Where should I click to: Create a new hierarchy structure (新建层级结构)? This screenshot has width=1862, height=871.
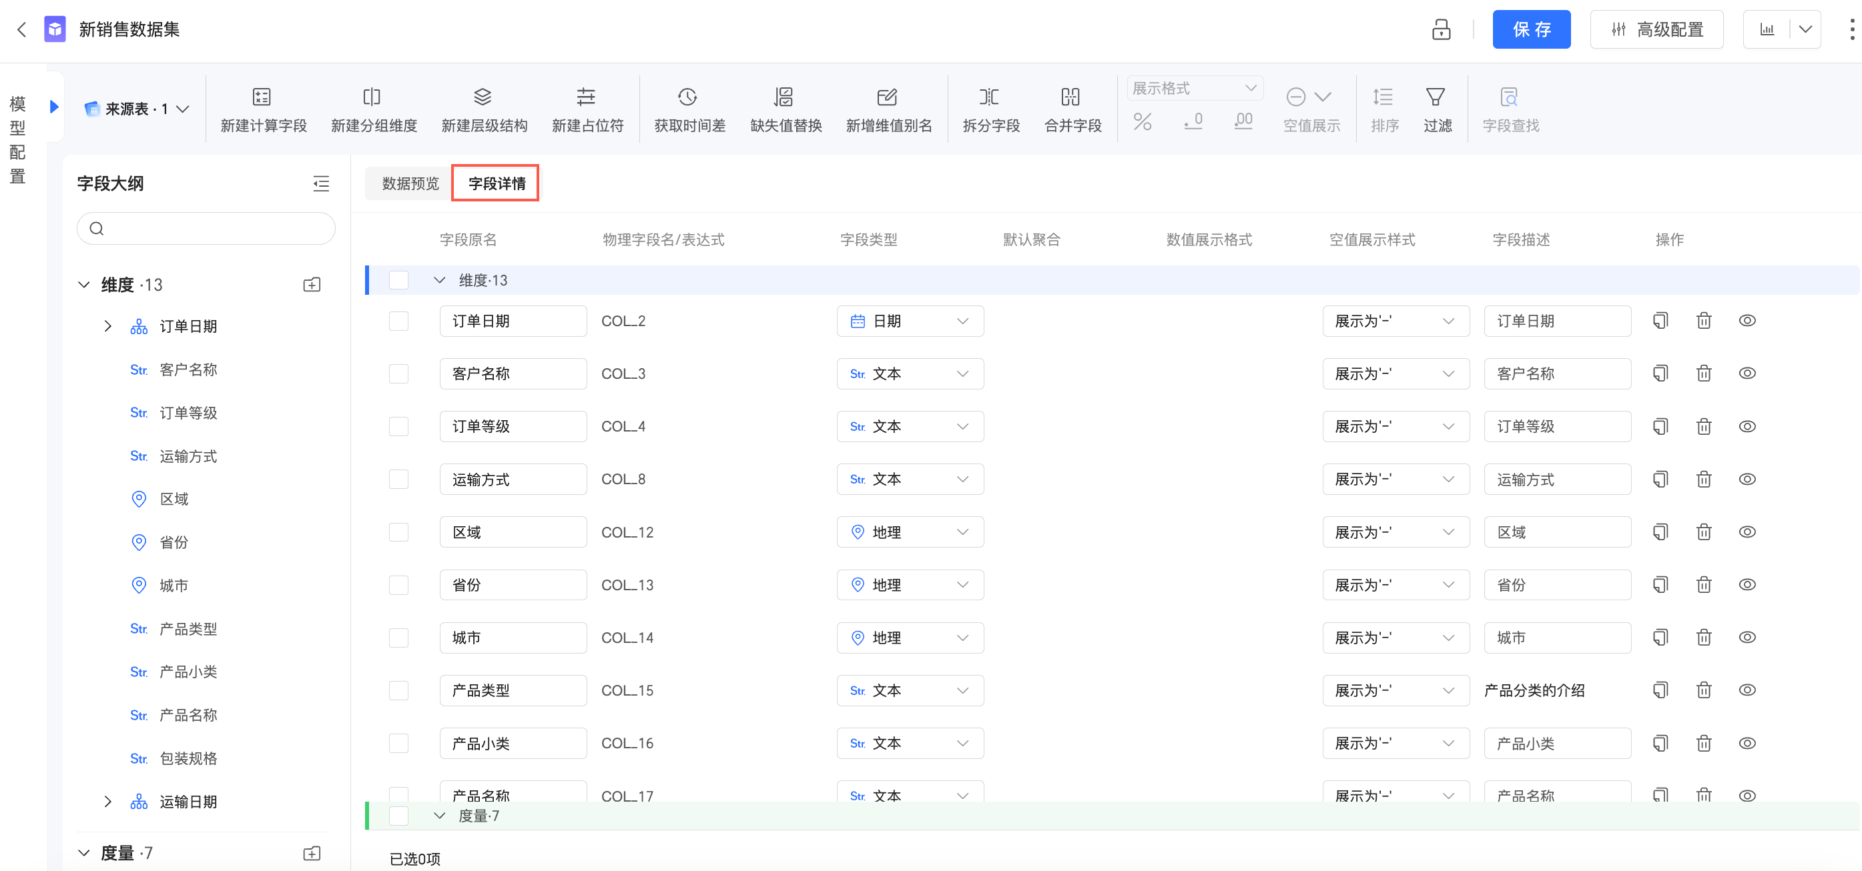pyautogui.click(x=484, y=109)
